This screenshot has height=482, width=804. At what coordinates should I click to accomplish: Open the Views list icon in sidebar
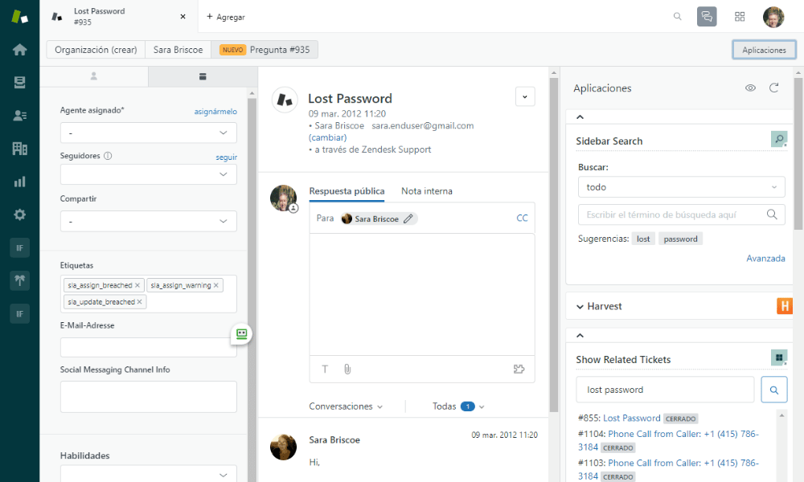pos(19,83)
